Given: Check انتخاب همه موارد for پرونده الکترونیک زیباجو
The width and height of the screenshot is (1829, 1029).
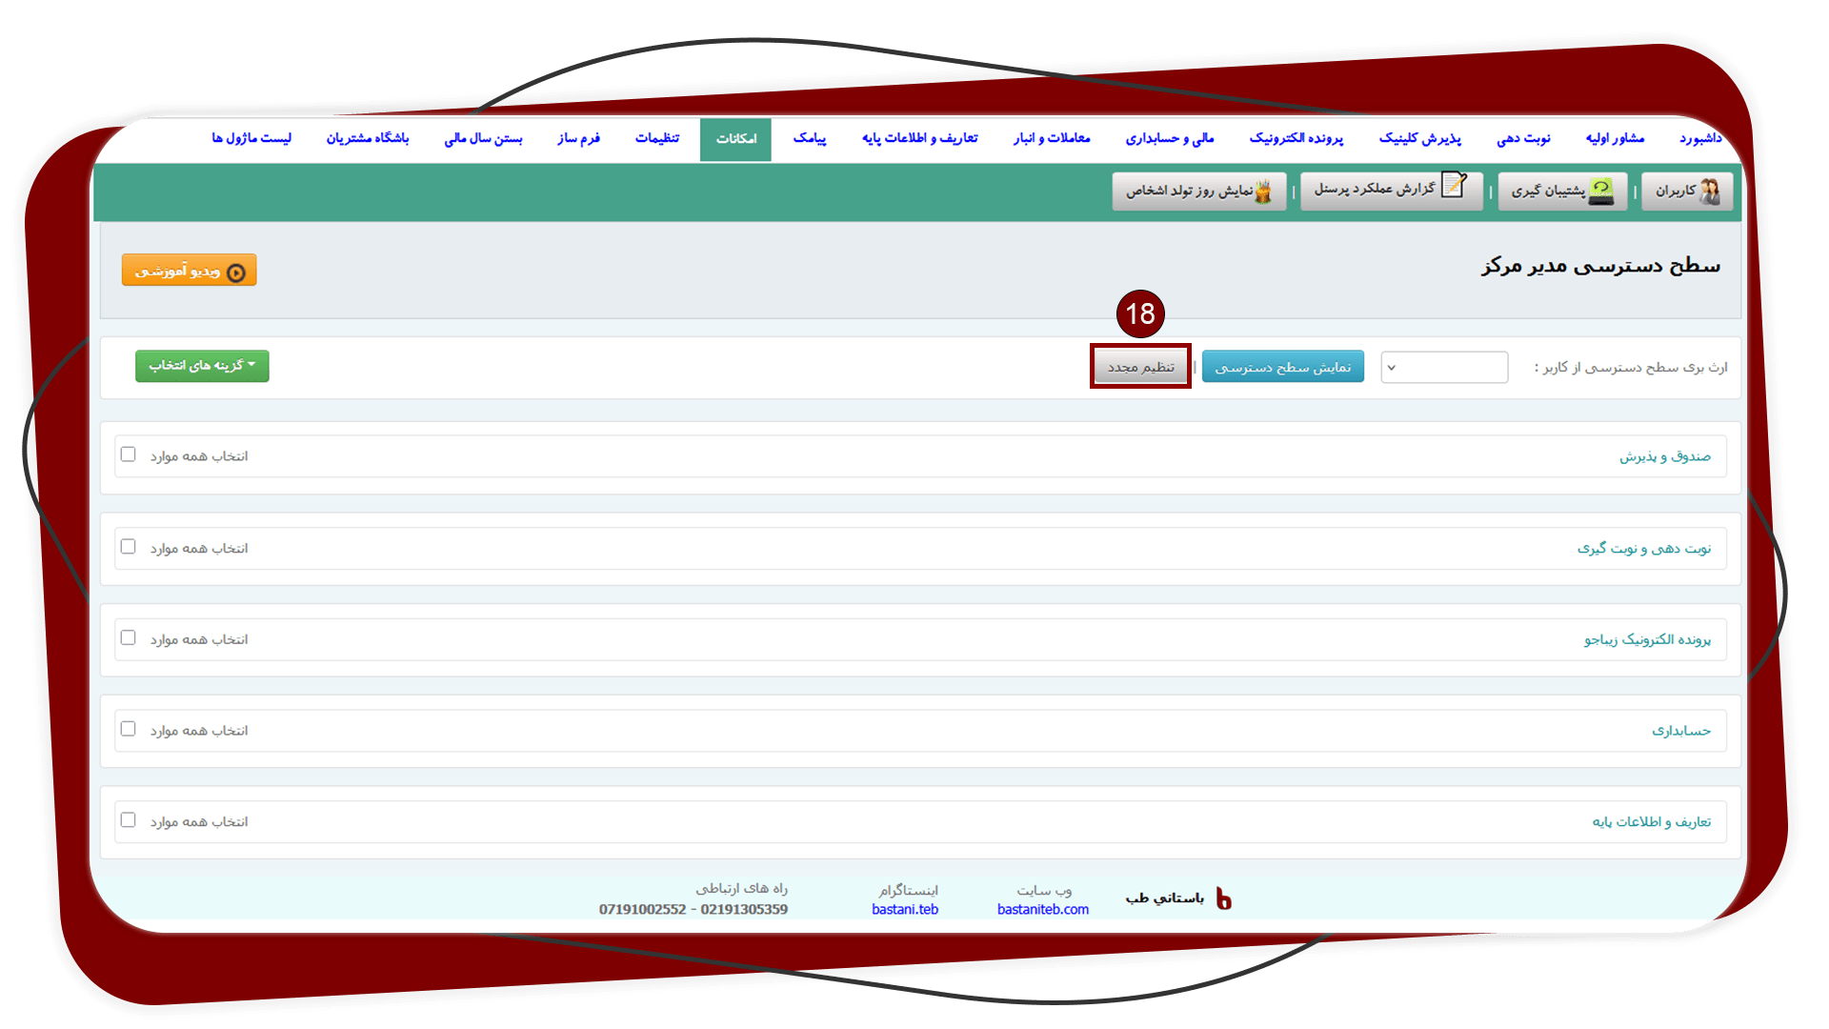Looking at the screenshot, I should click(x=129, y=637).
